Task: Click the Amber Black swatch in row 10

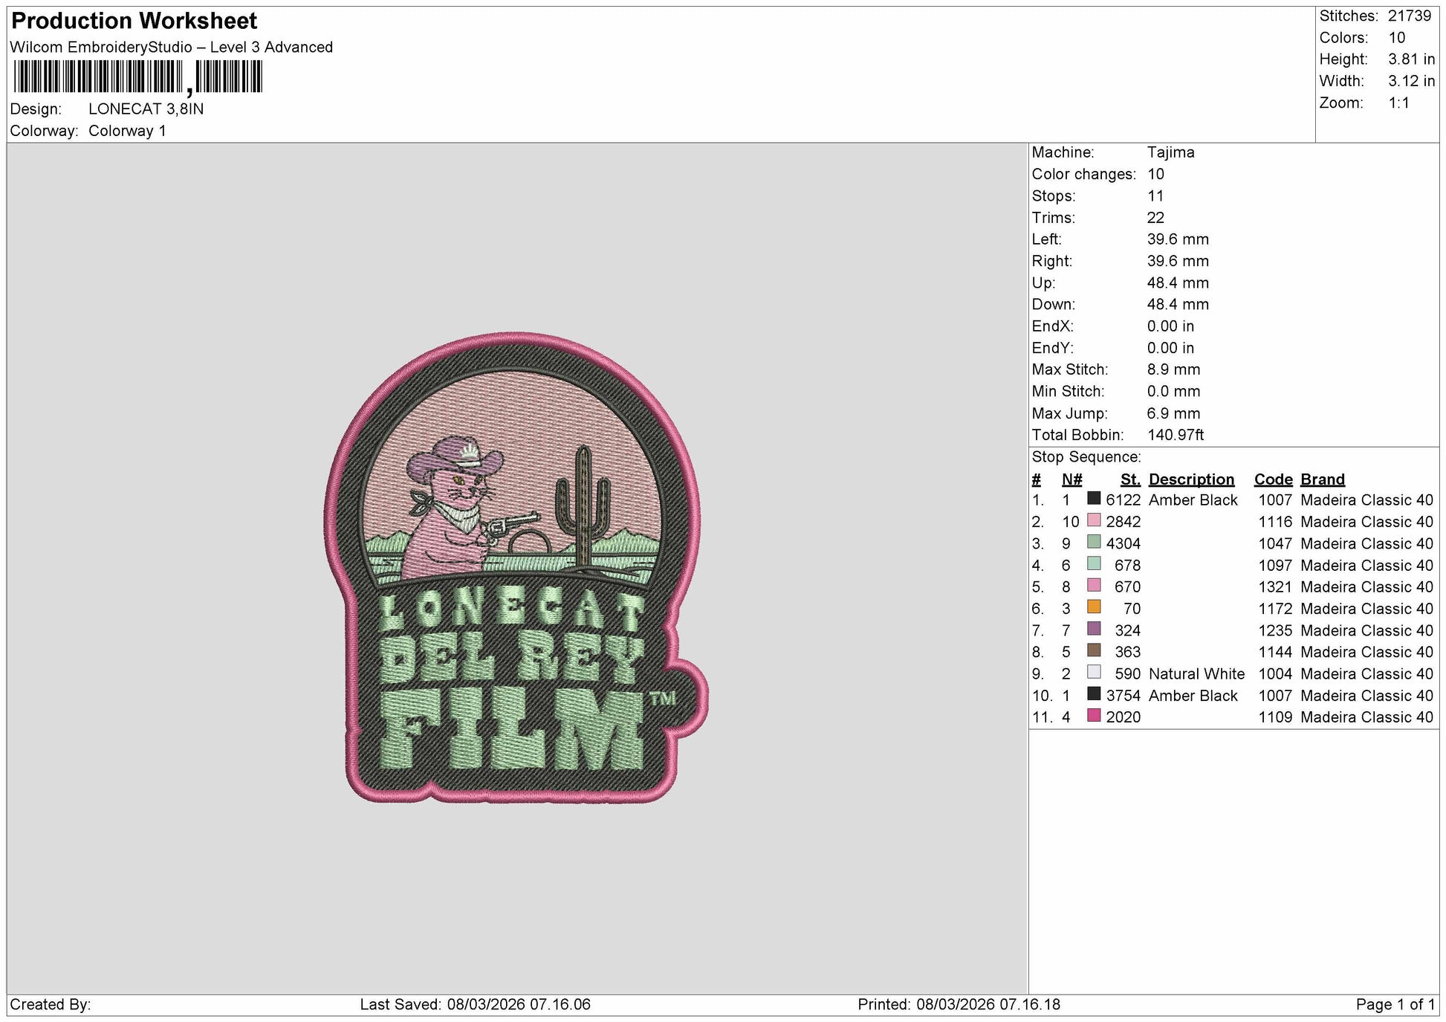Action: point(1094,694)
